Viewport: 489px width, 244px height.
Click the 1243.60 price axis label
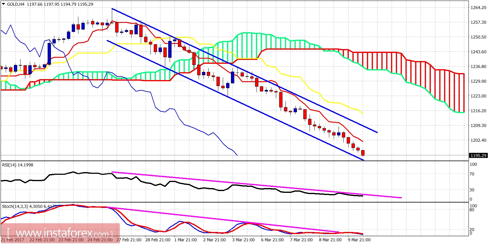point(478,52)
